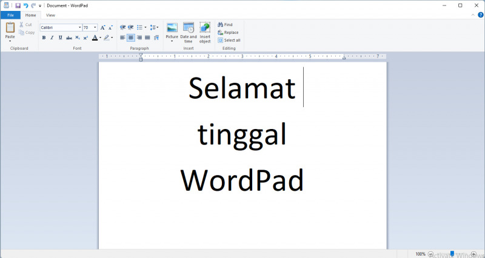Click the Insert object icon
The image size is (485, 258).
[x=205, y=28]
